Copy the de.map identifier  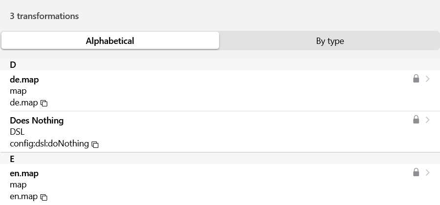(44, 103)
